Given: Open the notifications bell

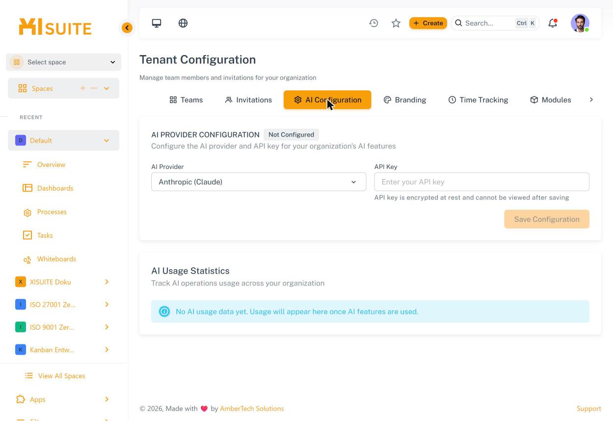Looking at the screenshot, I should tap(553, 23).
